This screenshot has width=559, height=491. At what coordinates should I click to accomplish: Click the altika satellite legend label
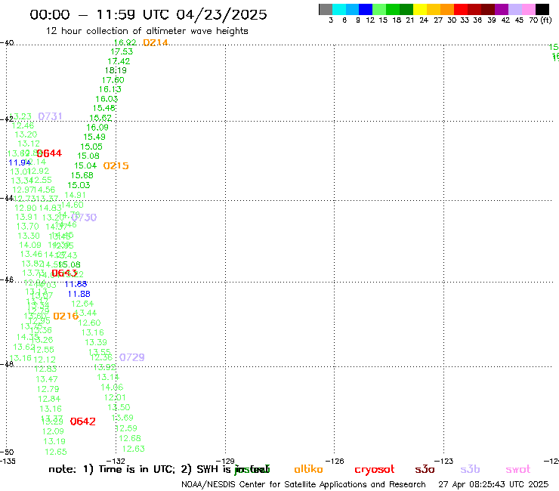point(308,469)
